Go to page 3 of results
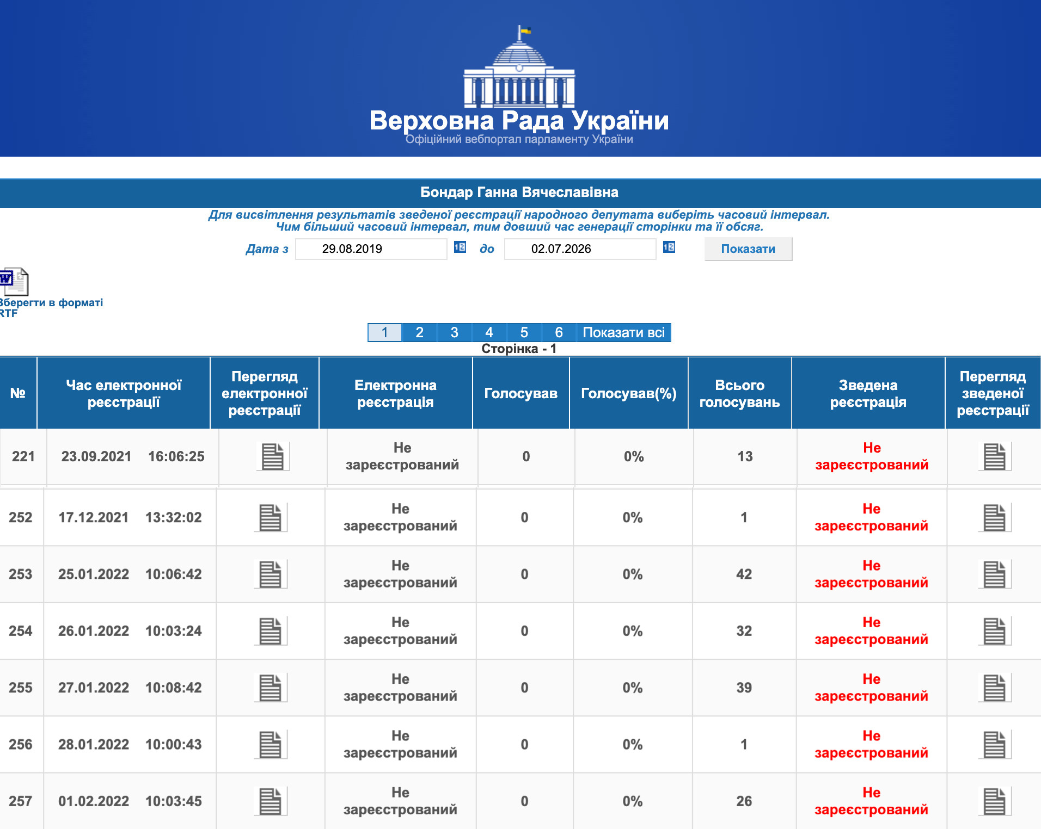 coord(454,332)
